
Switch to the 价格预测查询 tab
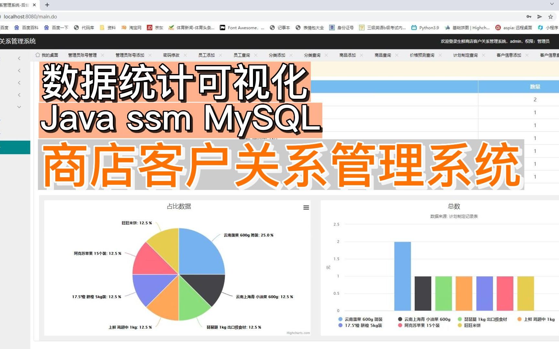coord(422,55)
